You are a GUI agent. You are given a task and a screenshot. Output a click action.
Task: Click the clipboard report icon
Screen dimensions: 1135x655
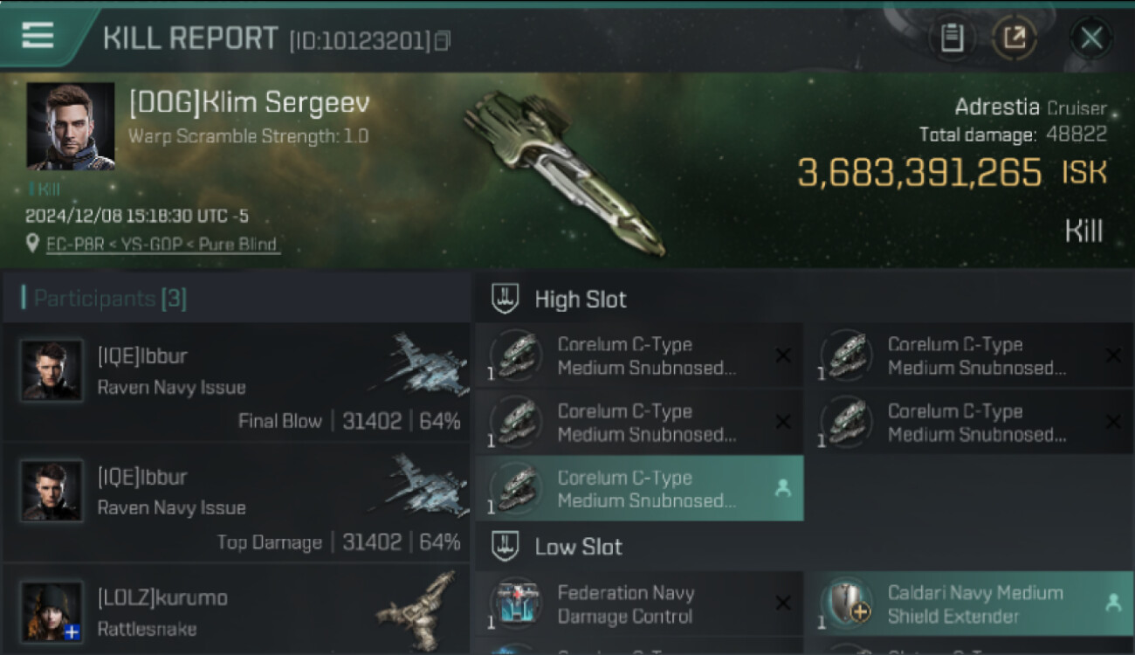(x=952, y=38)
